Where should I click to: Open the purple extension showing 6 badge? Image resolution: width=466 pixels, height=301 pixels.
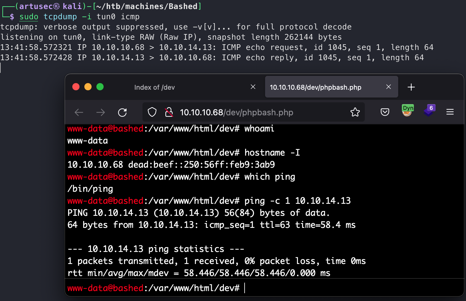[429, 111]
